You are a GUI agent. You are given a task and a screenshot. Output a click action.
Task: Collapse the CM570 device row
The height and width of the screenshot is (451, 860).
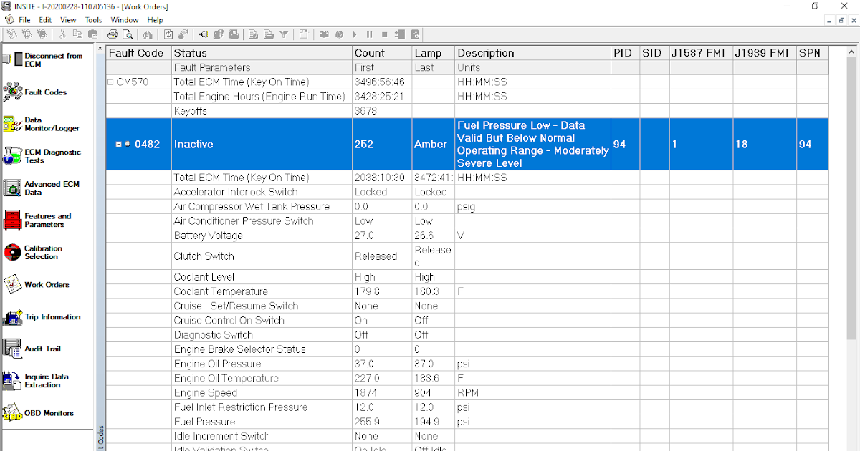[x=111, y=82]
